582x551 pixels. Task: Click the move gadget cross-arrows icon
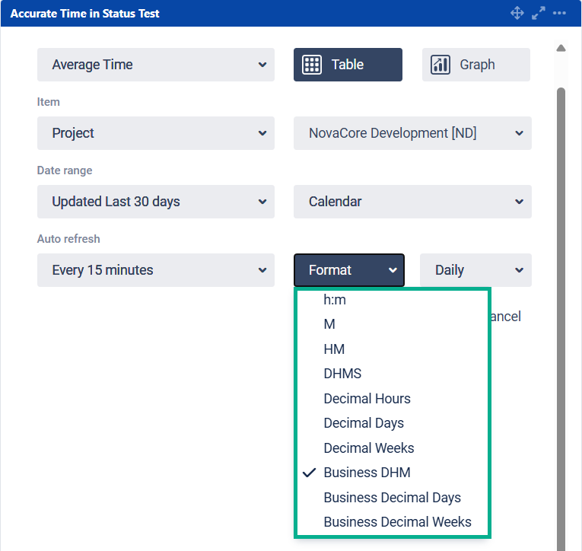coord(517,13)
